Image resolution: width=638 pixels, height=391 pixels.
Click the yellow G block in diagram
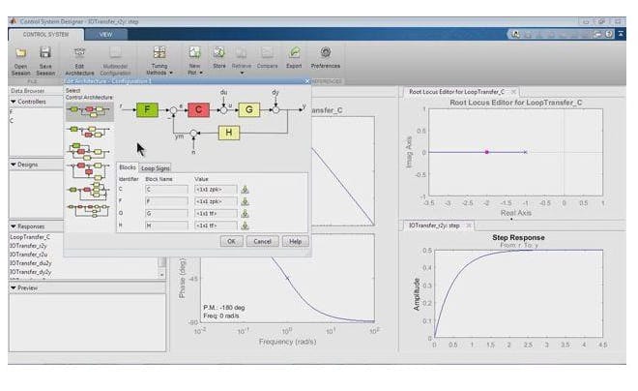tap(249, 109)
